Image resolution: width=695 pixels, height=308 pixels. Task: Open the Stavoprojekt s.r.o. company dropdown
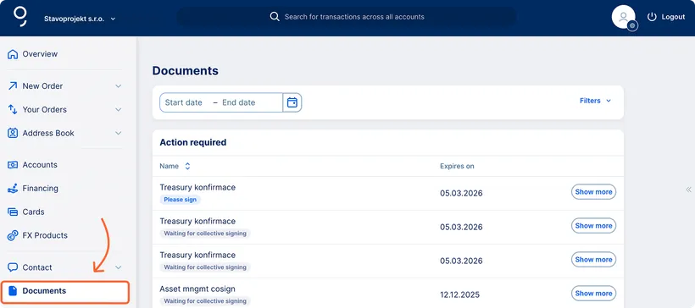(x=80, y=19)
